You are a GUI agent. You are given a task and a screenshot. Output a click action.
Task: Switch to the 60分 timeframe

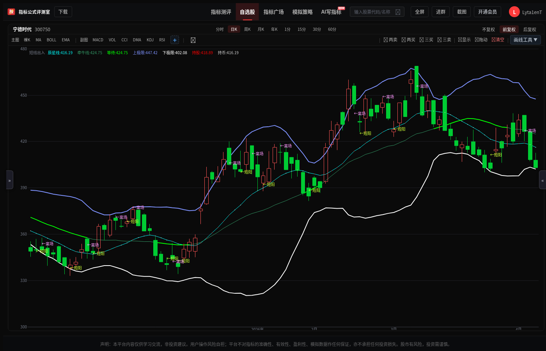[332, 30]
